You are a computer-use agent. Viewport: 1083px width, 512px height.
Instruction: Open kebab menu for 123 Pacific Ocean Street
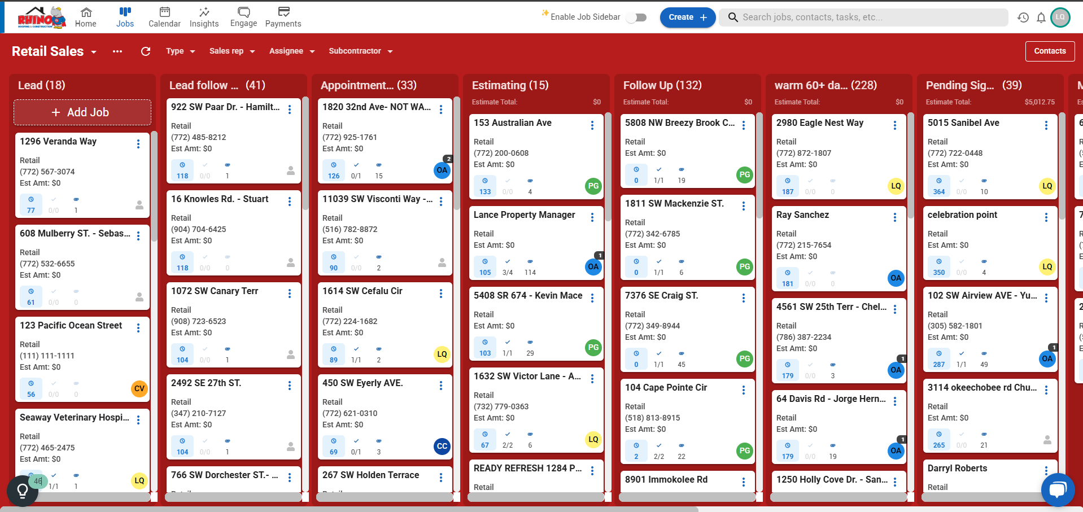138,328
